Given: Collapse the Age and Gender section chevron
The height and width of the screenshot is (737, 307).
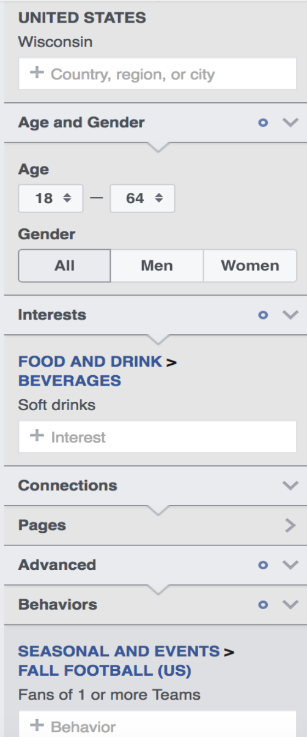Looking at the screenshot, I should click(x=290, y=122).
